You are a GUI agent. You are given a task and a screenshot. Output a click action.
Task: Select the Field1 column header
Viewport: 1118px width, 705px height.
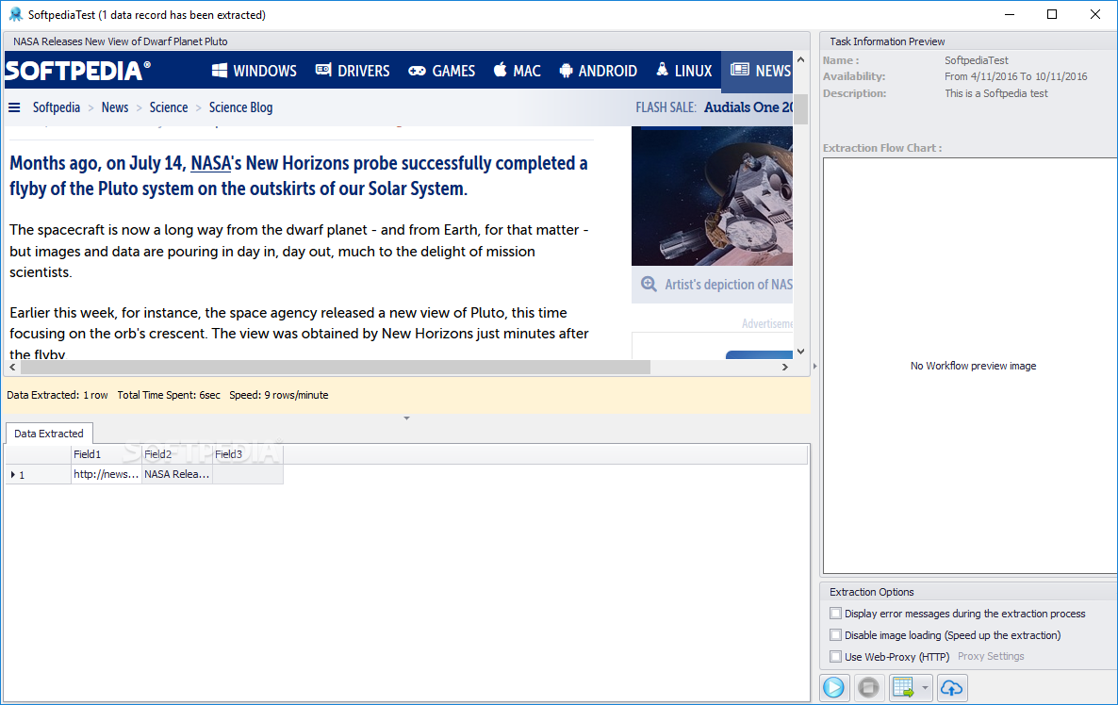pos(107,454)
